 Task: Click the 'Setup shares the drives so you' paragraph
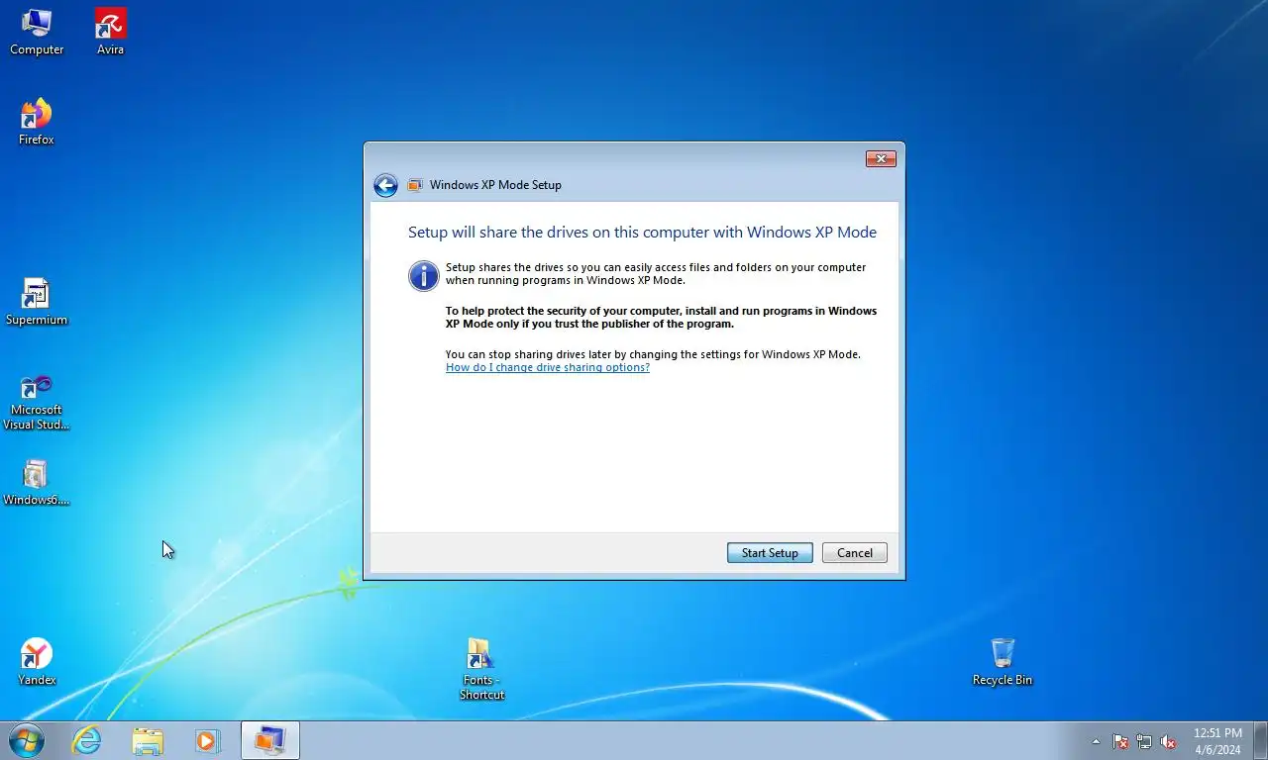(656, 274)
